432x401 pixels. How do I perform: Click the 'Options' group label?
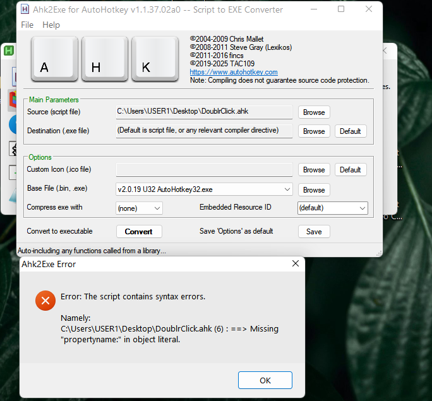(x=40, y=157)
